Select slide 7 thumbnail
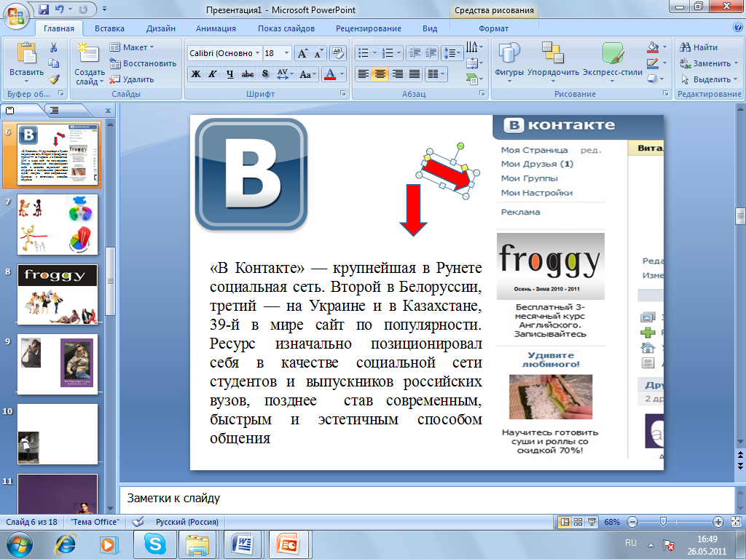 [58, 224]
